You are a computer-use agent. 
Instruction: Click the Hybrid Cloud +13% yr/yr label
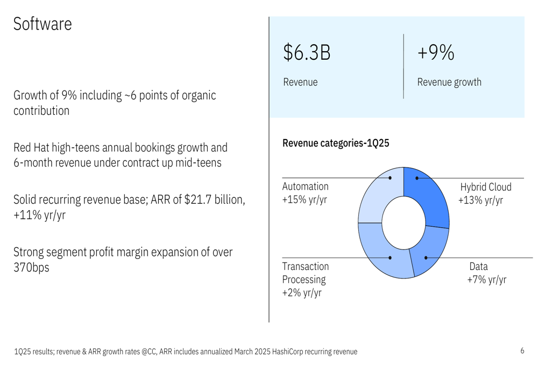point(485,193)
